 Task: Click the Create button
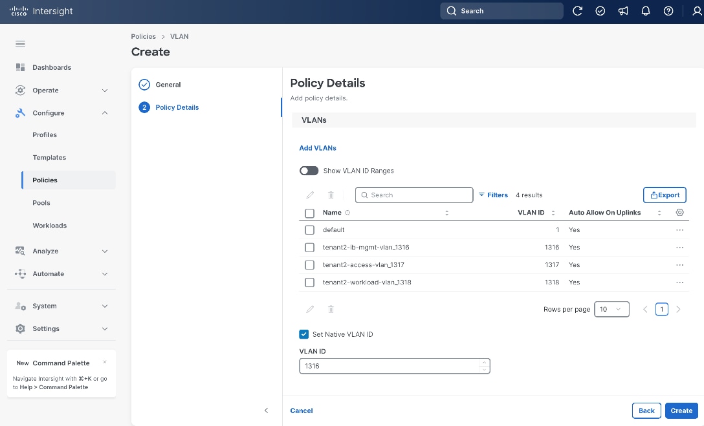(681, 410)
